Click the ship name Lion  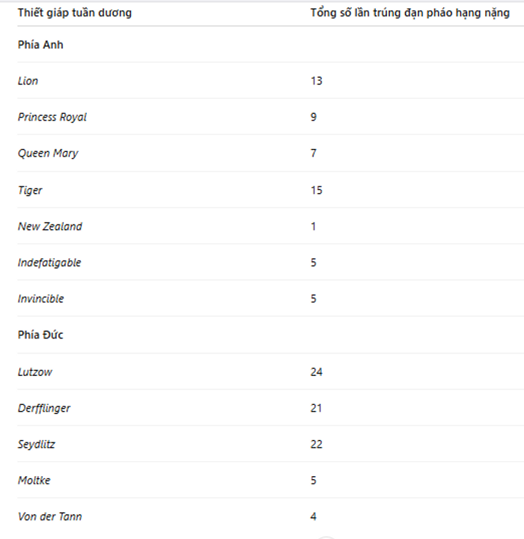pos(28,81)
